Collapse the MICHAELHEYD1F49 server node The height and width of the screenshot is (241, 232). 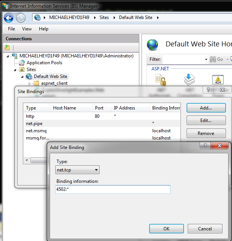(8, 56)
